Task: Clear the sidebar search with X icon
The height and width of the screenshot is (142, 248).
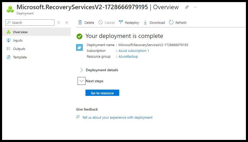Action: click(59, 23)
